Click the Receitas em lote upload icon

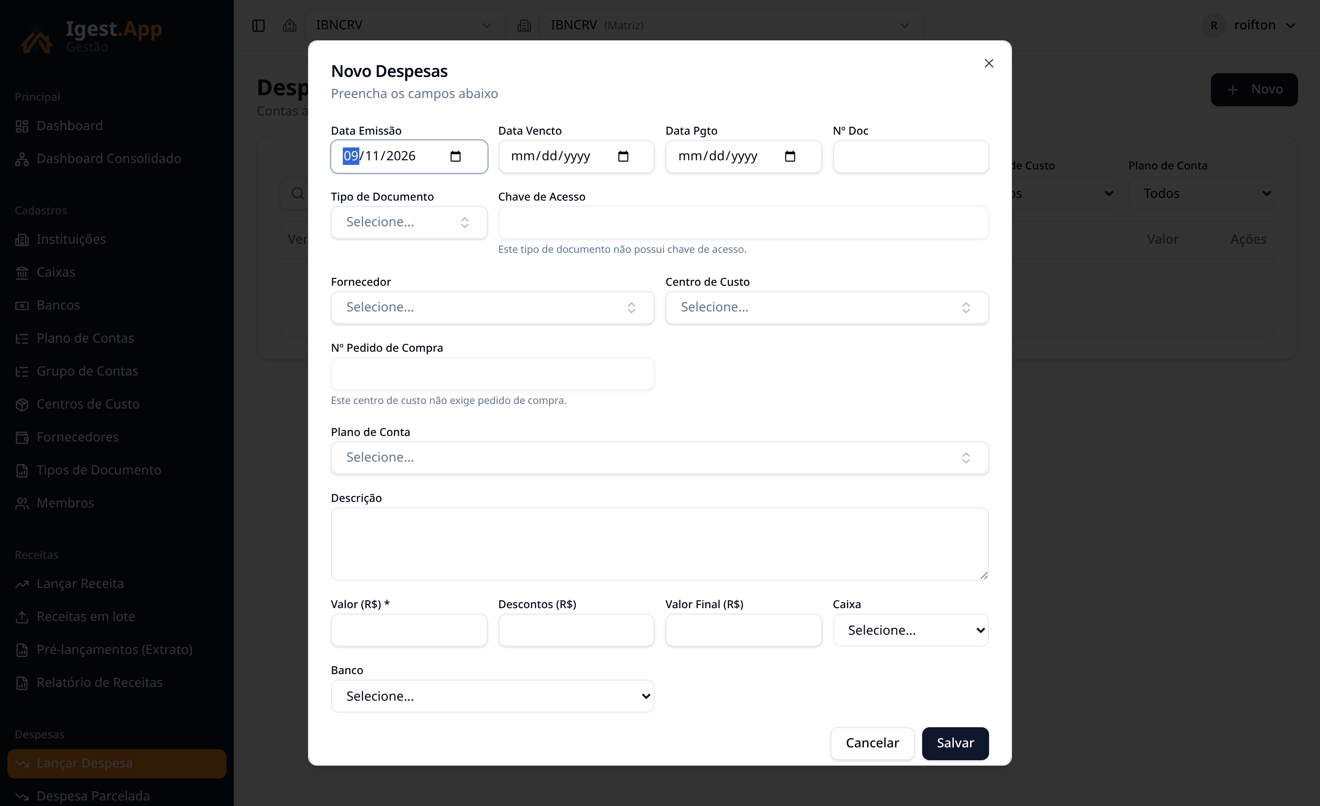click(x=22, y=617)
